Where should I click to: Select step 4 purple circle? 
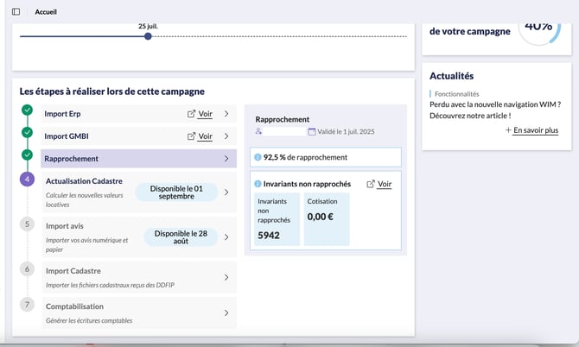pos(27,180)
